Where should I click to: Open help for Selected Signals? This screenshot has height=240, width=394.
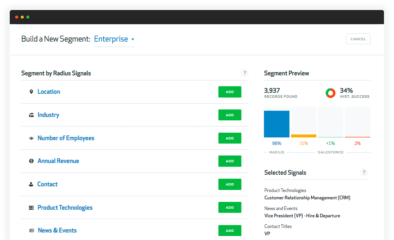point(364,172)
